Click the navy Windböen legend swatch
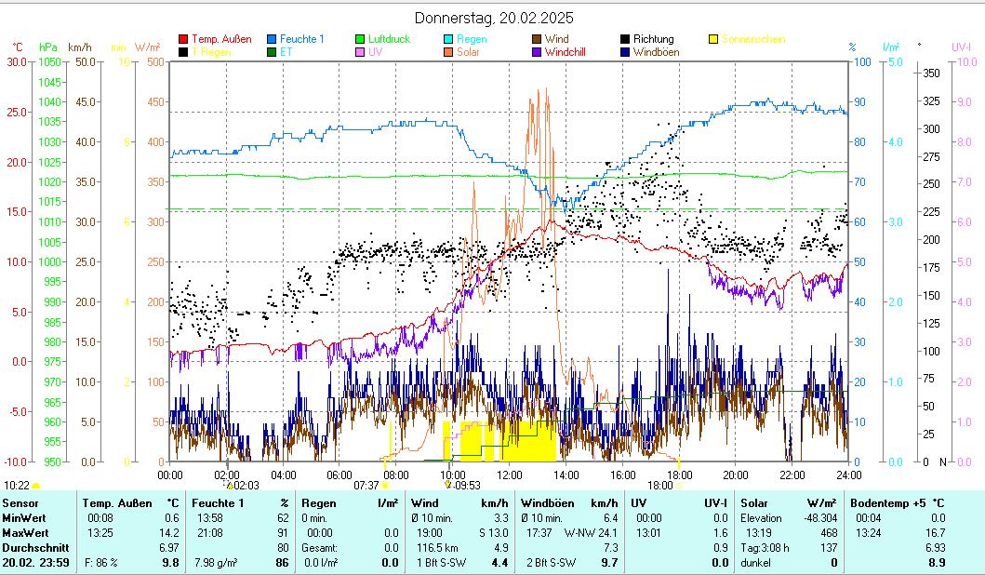This screenshot has width=985, height=575. coord(625,52)
